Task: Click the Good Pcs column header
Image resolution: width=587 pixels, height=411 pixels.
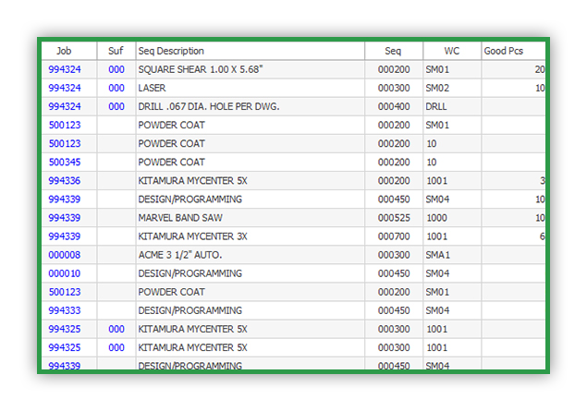Action: (x=513, y=51)
